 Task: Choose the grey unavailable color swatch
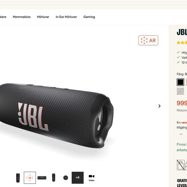[180, 91]
